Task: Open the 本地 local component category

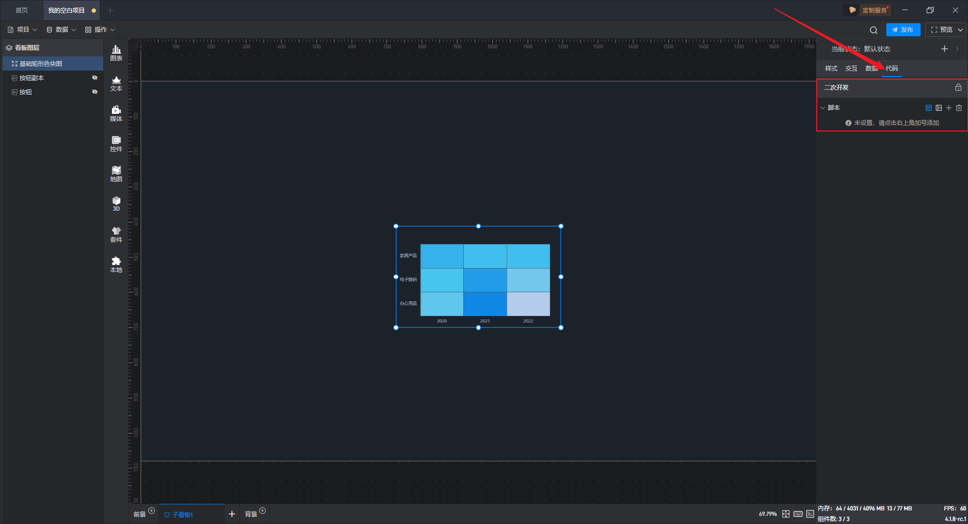Action: pyautogui.click(x=116, y=265)
